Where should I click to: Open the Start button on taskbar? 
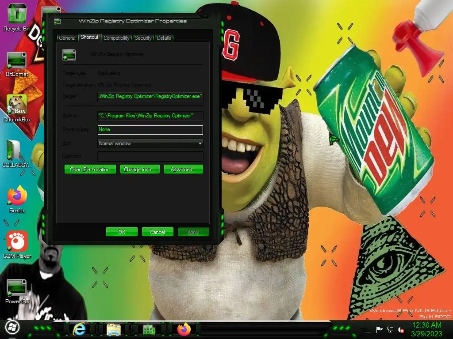pos(12,328)
